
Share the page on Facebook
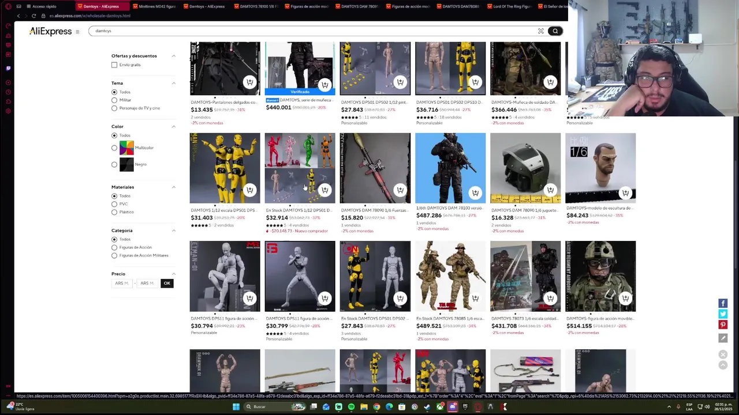coord(723,303)
